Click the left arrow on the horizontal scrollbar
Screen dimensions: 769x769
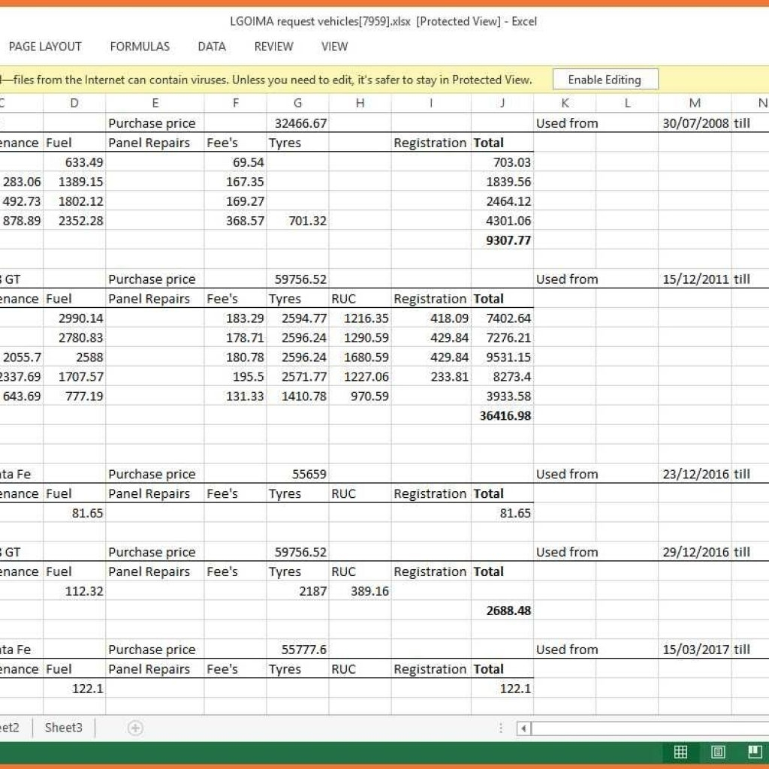tap(522, 728)
